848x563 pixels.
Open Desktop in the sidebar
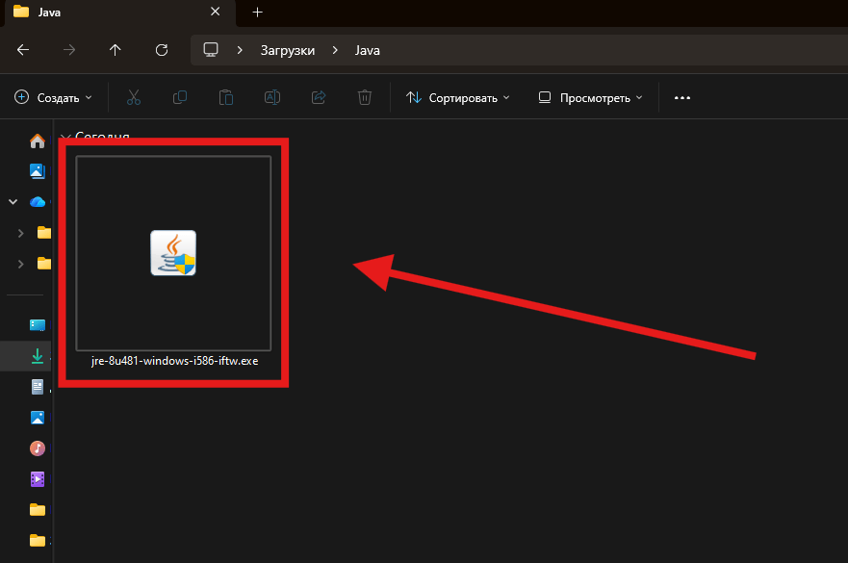coord(38,325)
